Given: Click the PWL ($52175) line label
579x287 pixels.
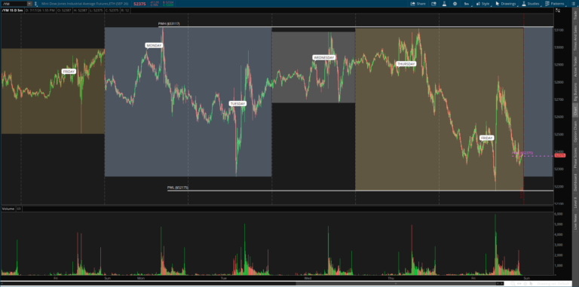Looking at the screenshot, I should [x=178, y=188].
